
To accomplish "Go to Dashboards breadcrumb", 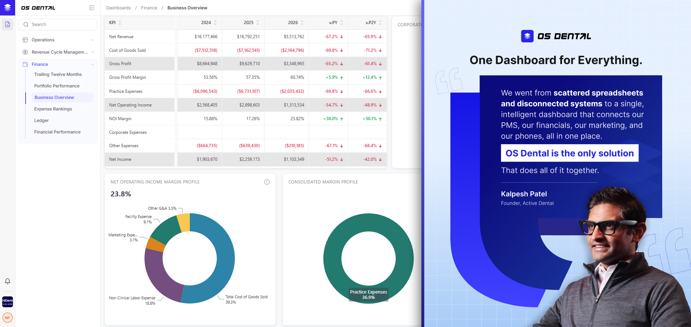I will tap(119, 8).
